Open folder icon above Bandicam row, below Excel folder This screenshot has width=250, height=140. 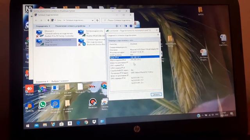tap(68, 106)
